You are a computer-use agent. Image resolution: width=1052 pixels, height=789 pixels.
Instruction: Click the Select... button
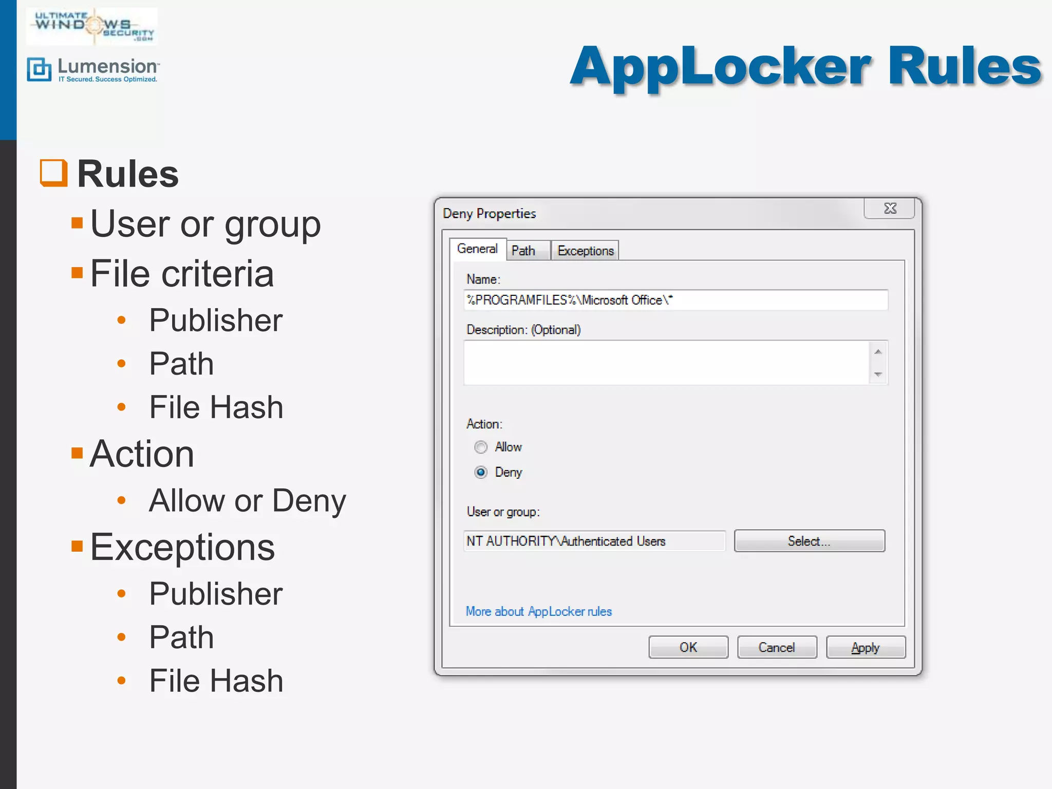809,541
